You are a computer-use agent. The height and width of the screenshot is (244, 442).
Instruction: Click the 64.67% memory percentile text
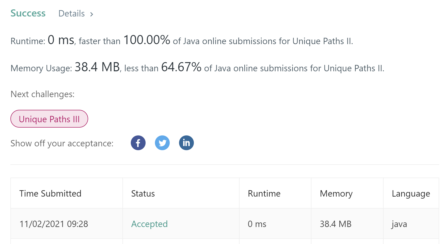181,67
